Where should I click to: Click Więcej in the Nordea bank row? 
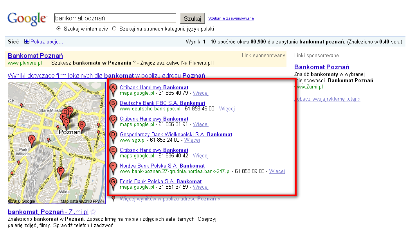point(277,171)
